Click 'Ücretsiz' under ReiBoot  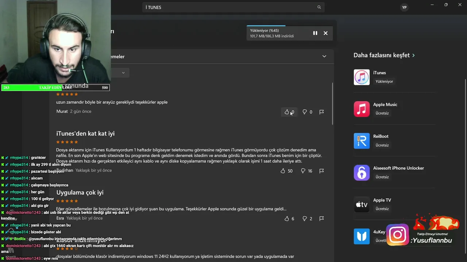382,145
